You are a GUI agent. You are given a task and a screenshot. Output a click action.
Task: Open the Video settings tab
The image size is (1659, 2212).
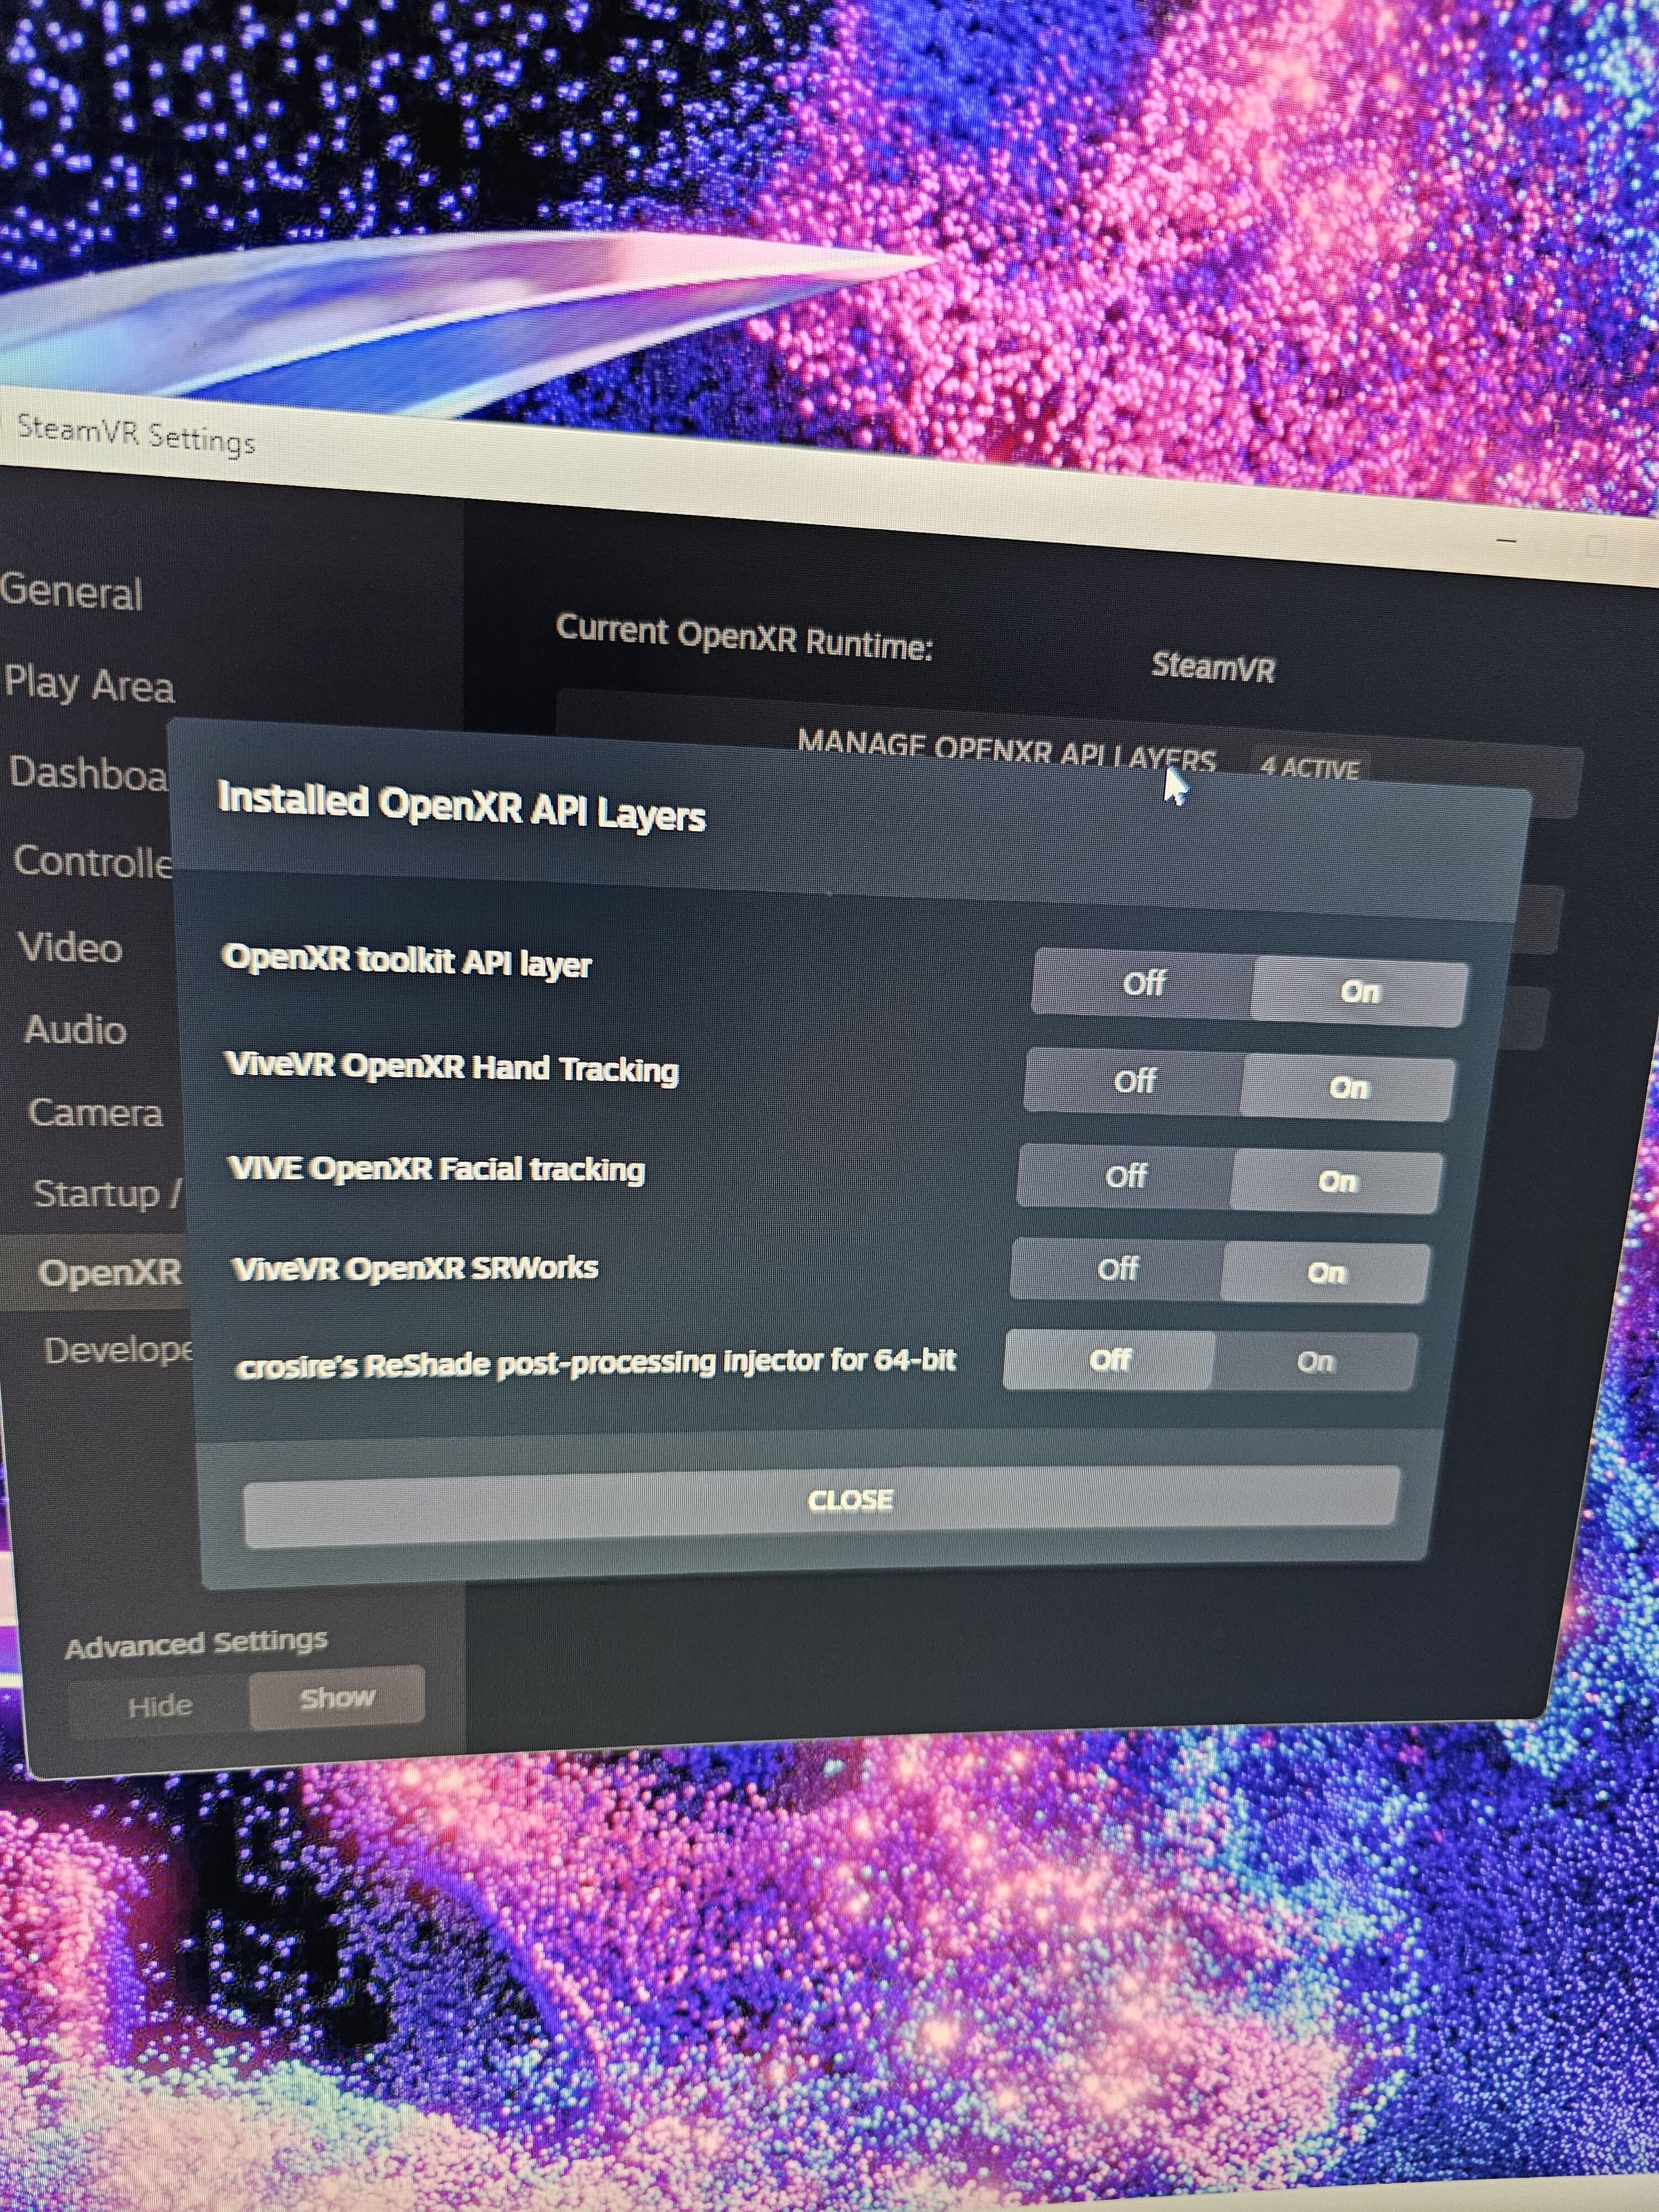tap(70, 948)
